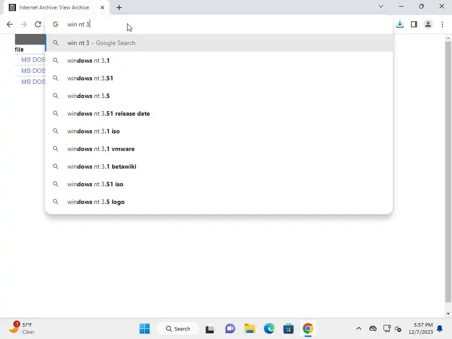This screenshot has height=339, width=452.
Task: Close the Internet Archive tab
Action: (102, 8)
